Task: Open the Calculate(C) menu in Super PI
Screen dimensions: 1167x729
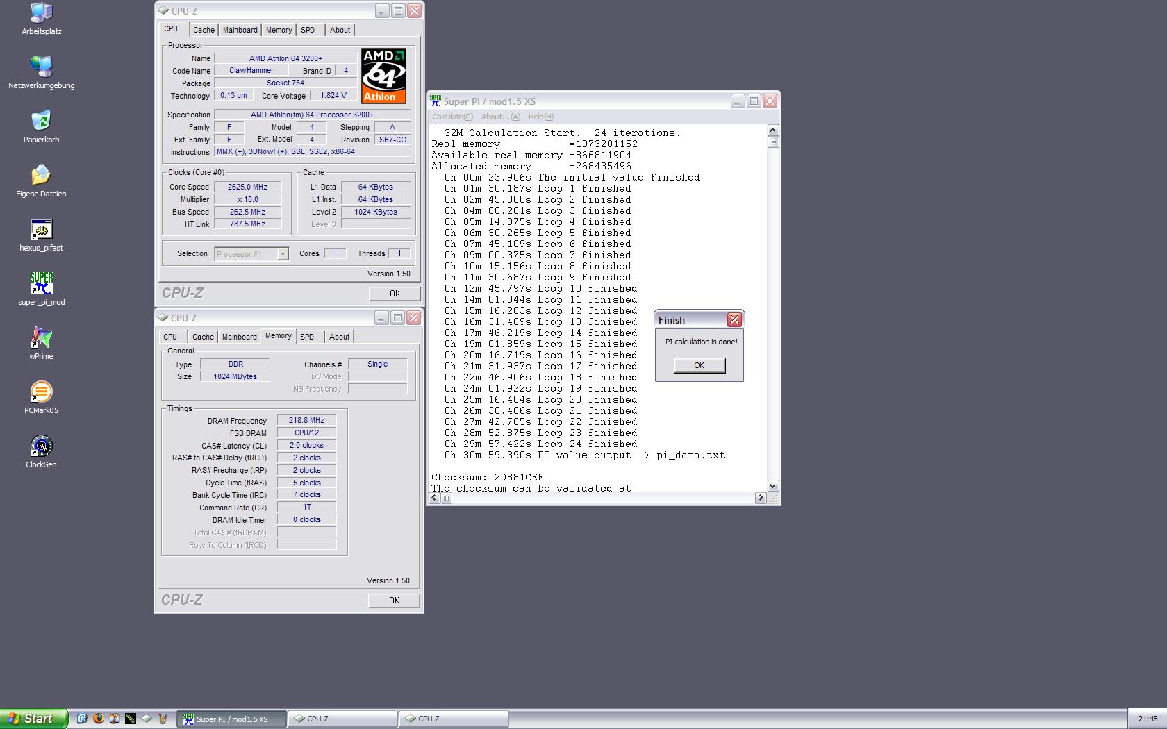Action: pyautogui.click(x=452, y=117)
